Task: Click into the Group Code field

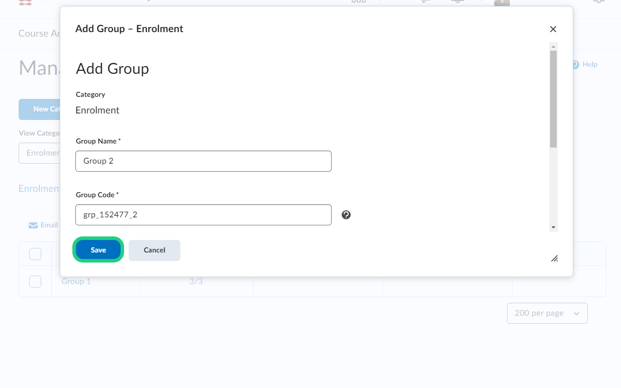Action: (x=203, y=215)
